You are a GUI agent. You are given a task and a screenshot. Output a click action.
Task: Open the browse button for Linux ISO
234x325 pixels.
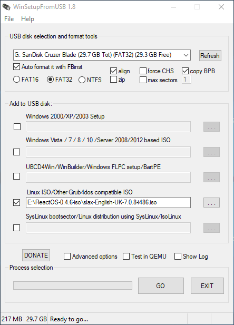pyautogui.click(x=211, y=202)
